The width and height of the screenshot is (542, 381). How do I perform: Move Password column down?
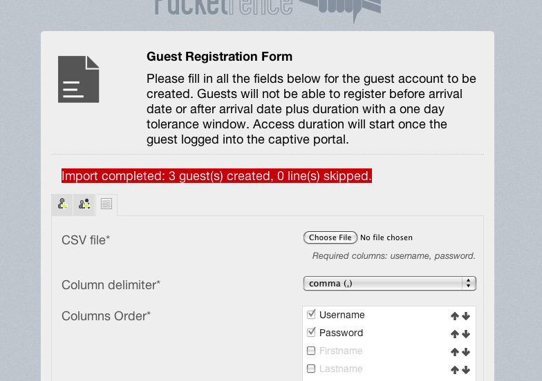pos(466,334)
